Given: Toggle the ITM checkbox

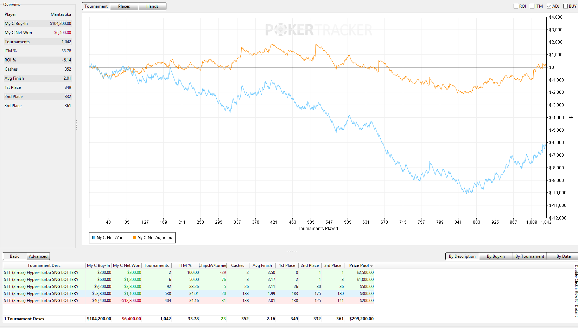Looking at the screenshot, I should [x=532, y=6].
